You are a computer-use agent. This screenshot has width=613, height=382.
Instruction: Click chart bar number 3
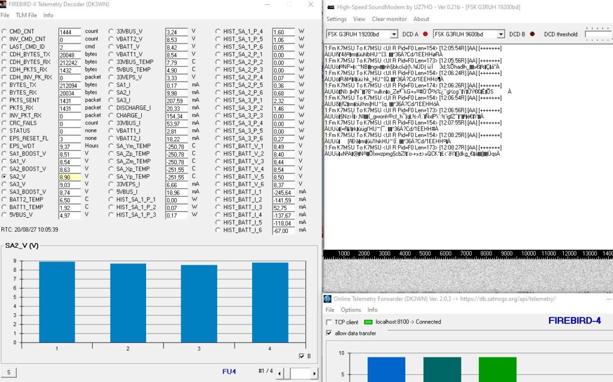pos(199,304)
